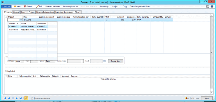Click the Customer account column header
Viewport: 216px width, 102px height.
47,17
